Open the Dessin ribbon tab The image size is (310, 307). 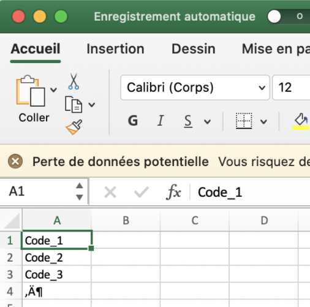(194, 49)
